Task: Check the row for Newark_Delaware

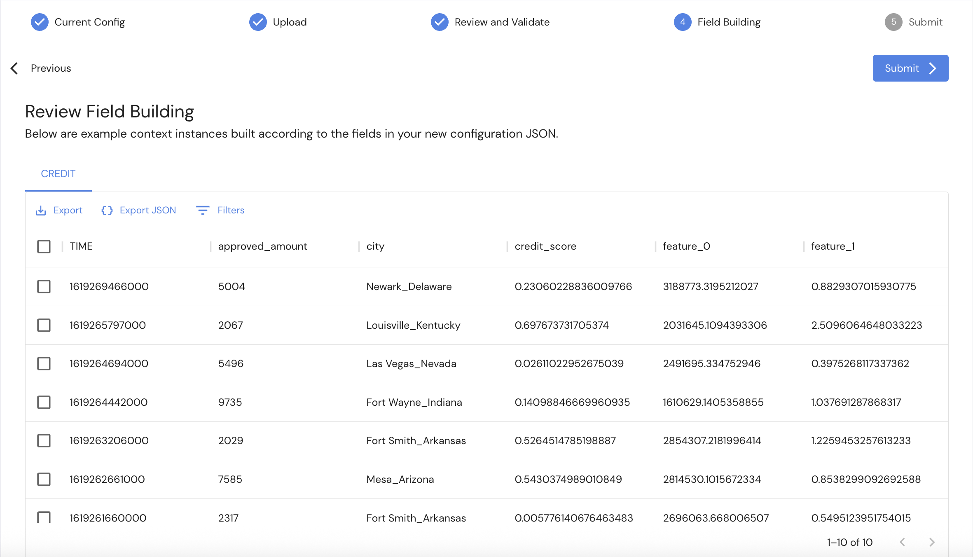Action: tap(44, 286)
